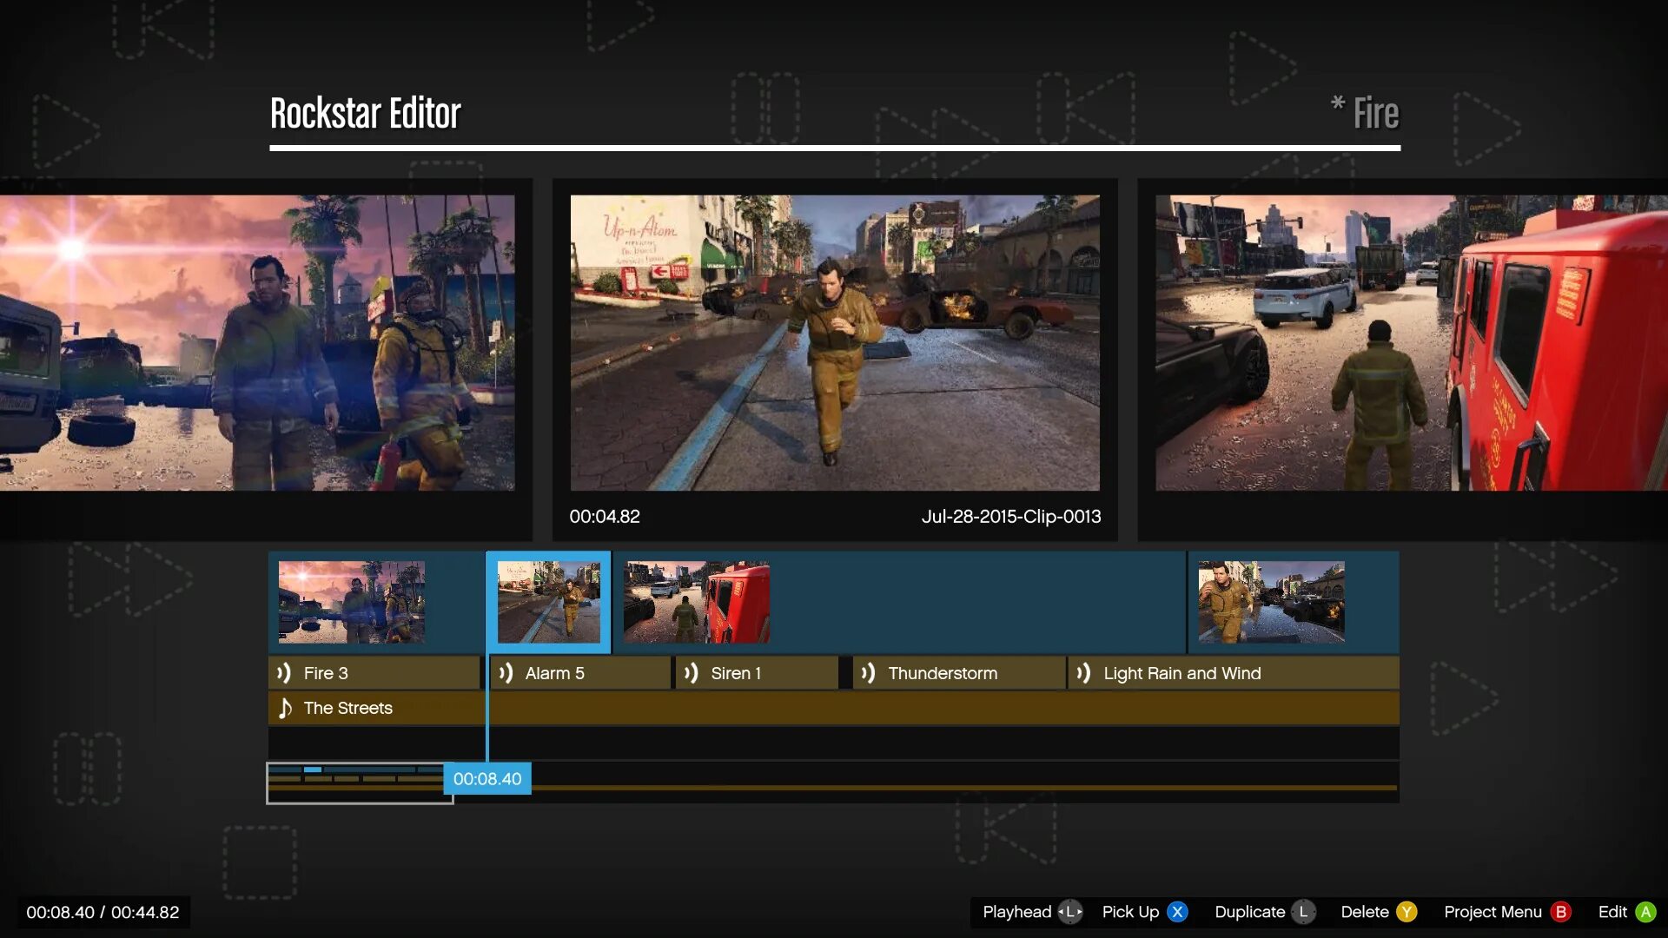Click the L stick icon next to Duplicate

[x=1304, y=912]
